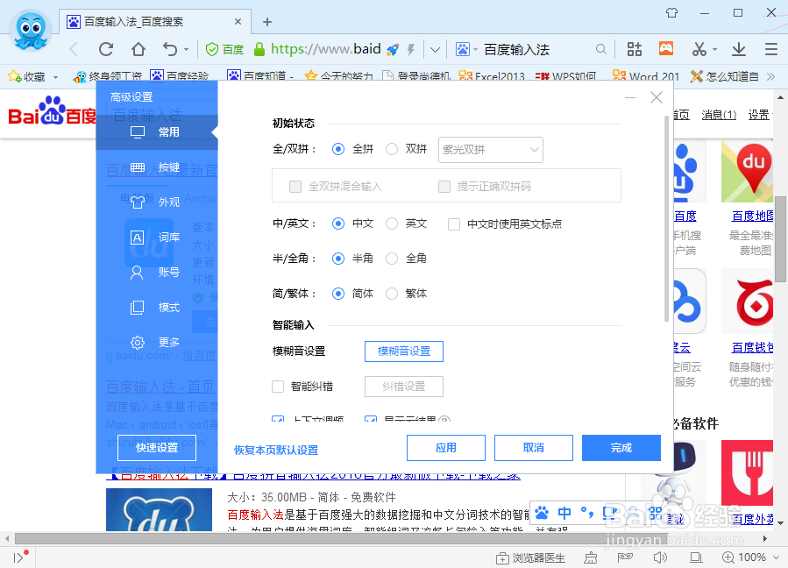Click the 应用 apply button
The width and height of the screenshot is (788, 568).
coord(446,448)
